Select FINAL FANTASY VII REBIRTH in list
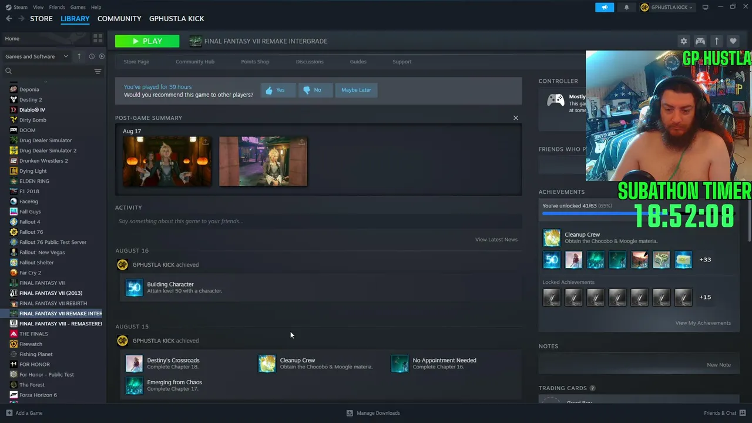This screenshot has width=752, height=423. [x=53, y=303]
